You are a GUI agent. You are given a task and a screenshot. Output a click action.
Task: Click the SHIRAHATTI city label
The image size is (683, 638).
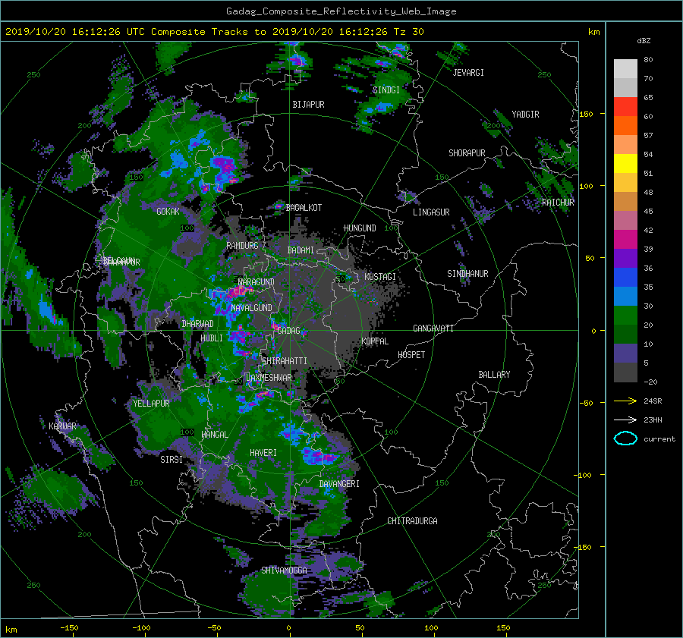(285, 361)
